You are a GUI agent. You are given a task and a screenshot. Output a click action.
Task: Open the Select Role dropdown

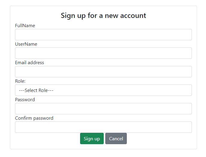click(103, 90)
